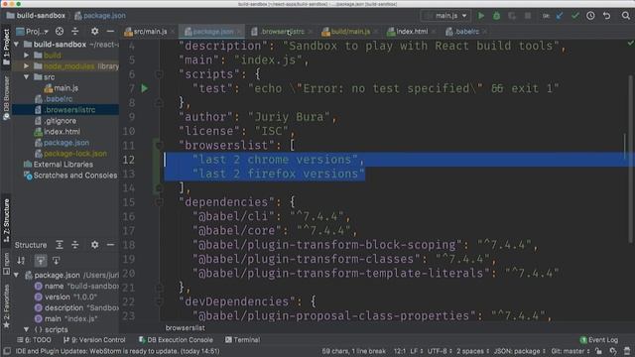Switch to the .browserslistrc editor tab
635x357 pixels.
click(x=282, y=31)
